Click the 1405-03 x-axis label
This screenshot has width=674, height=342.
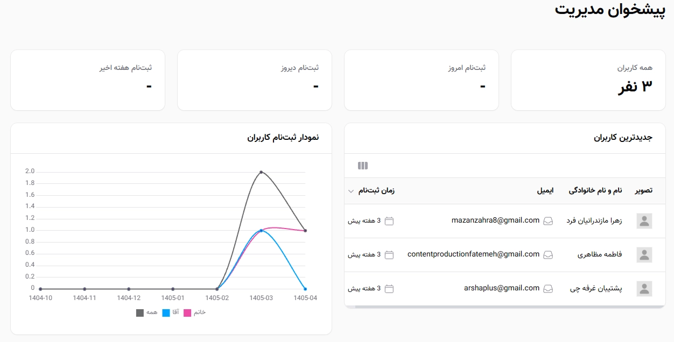pyautogui.click(x=261, y=298)
